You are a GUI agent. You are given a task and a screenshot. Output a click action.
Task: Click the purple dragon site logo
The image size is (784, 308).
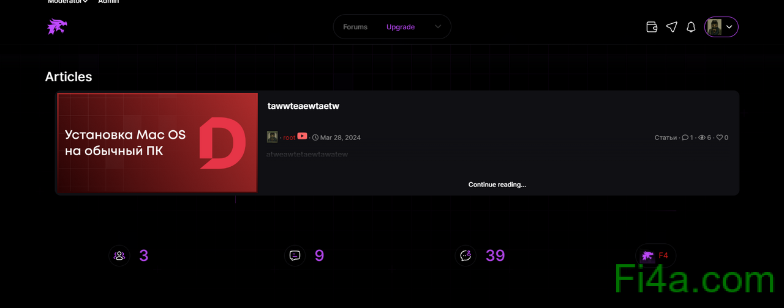(58, 27)
